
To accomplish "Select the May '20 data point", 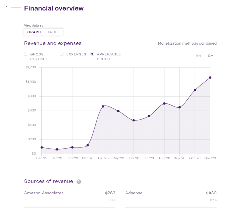I will (x=118, y=111).
